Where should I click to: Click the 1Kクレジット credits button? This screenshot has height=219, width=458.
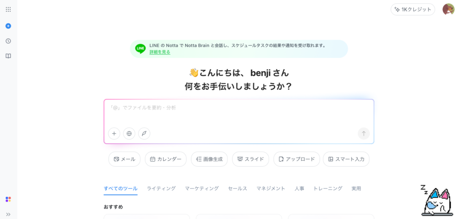coord(413,9)
